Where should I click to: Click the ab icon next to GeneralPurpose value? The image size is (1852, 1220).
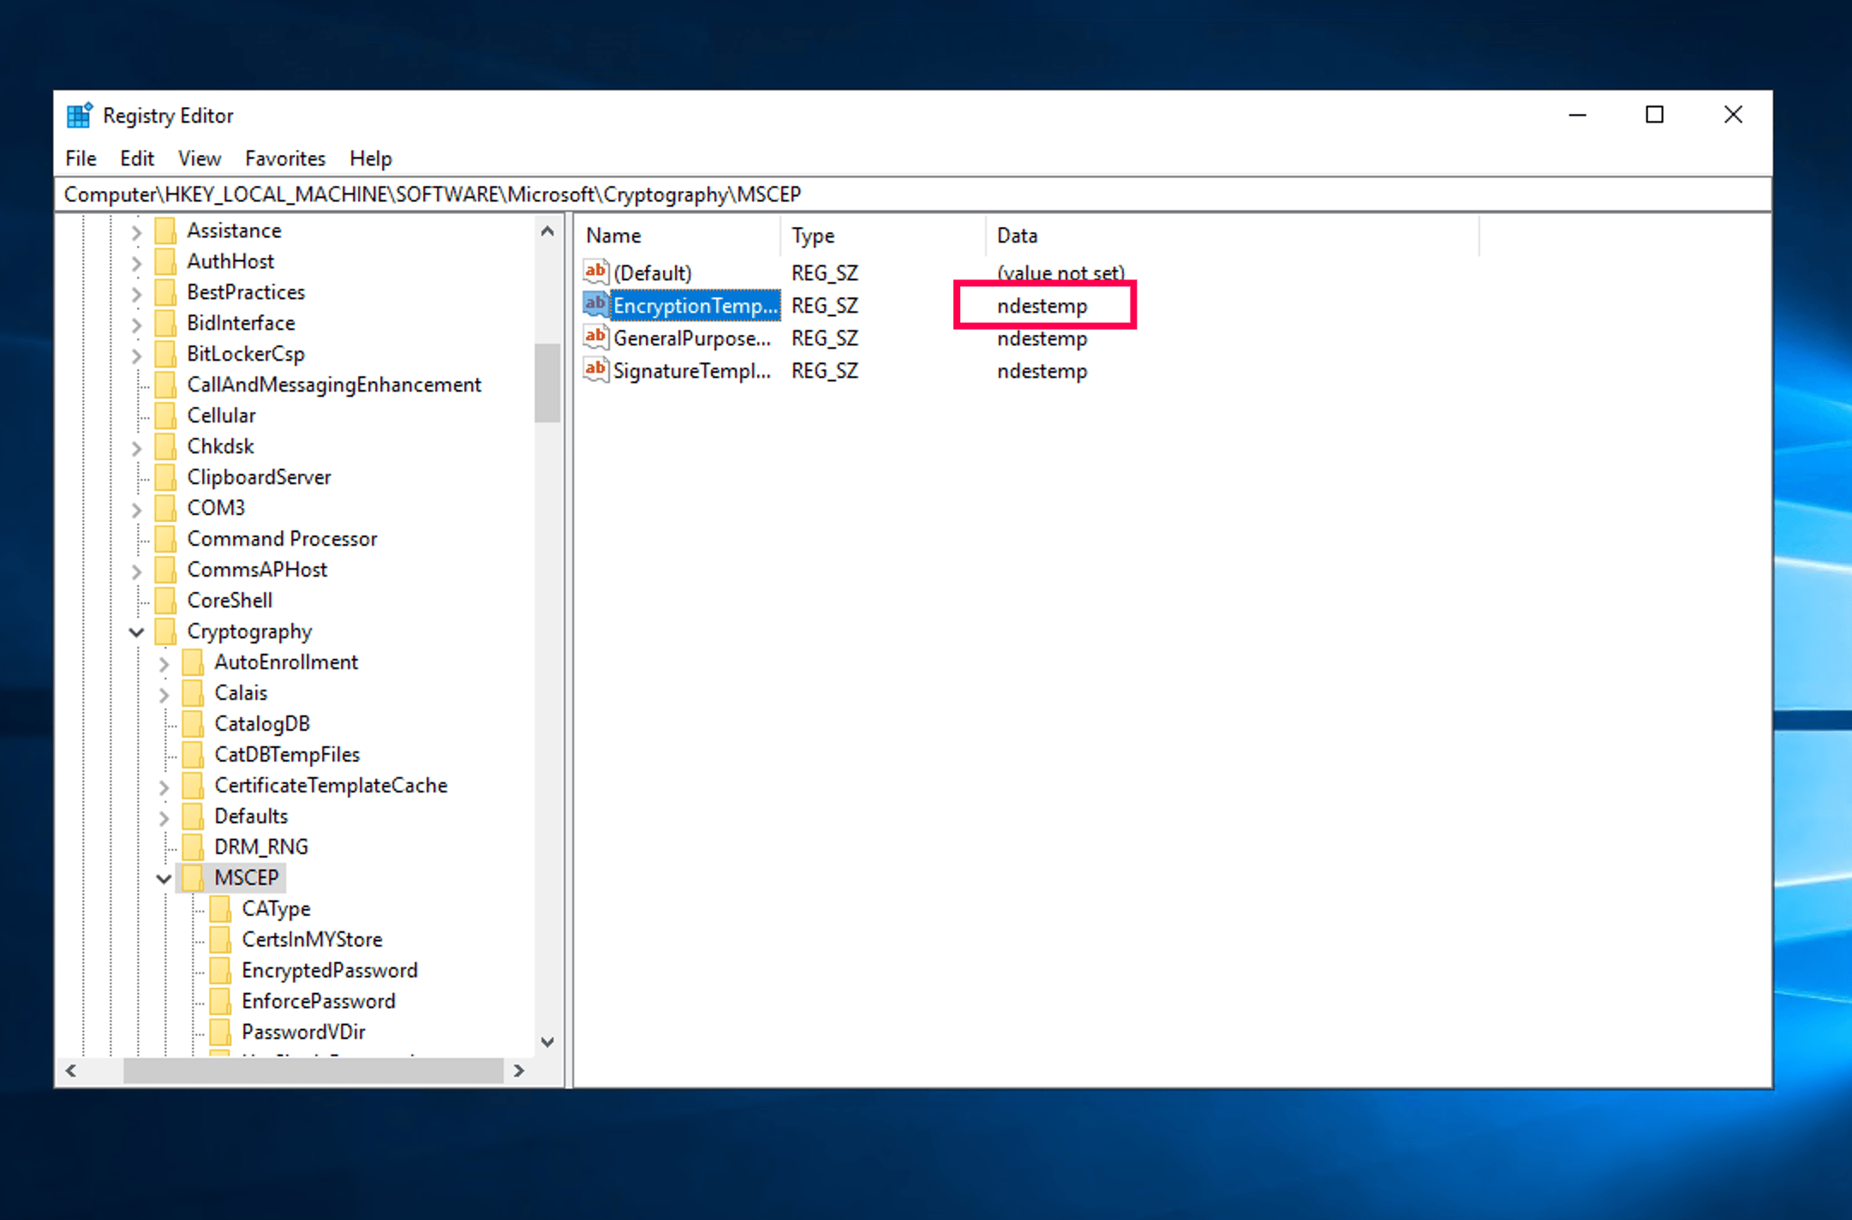(x=594, y=338)
